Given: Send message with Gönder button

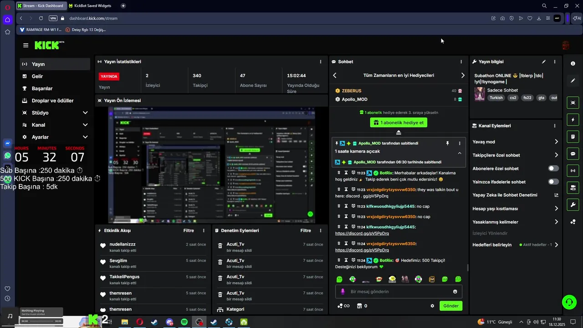Looking at the screenshot, I should (451, 306).
